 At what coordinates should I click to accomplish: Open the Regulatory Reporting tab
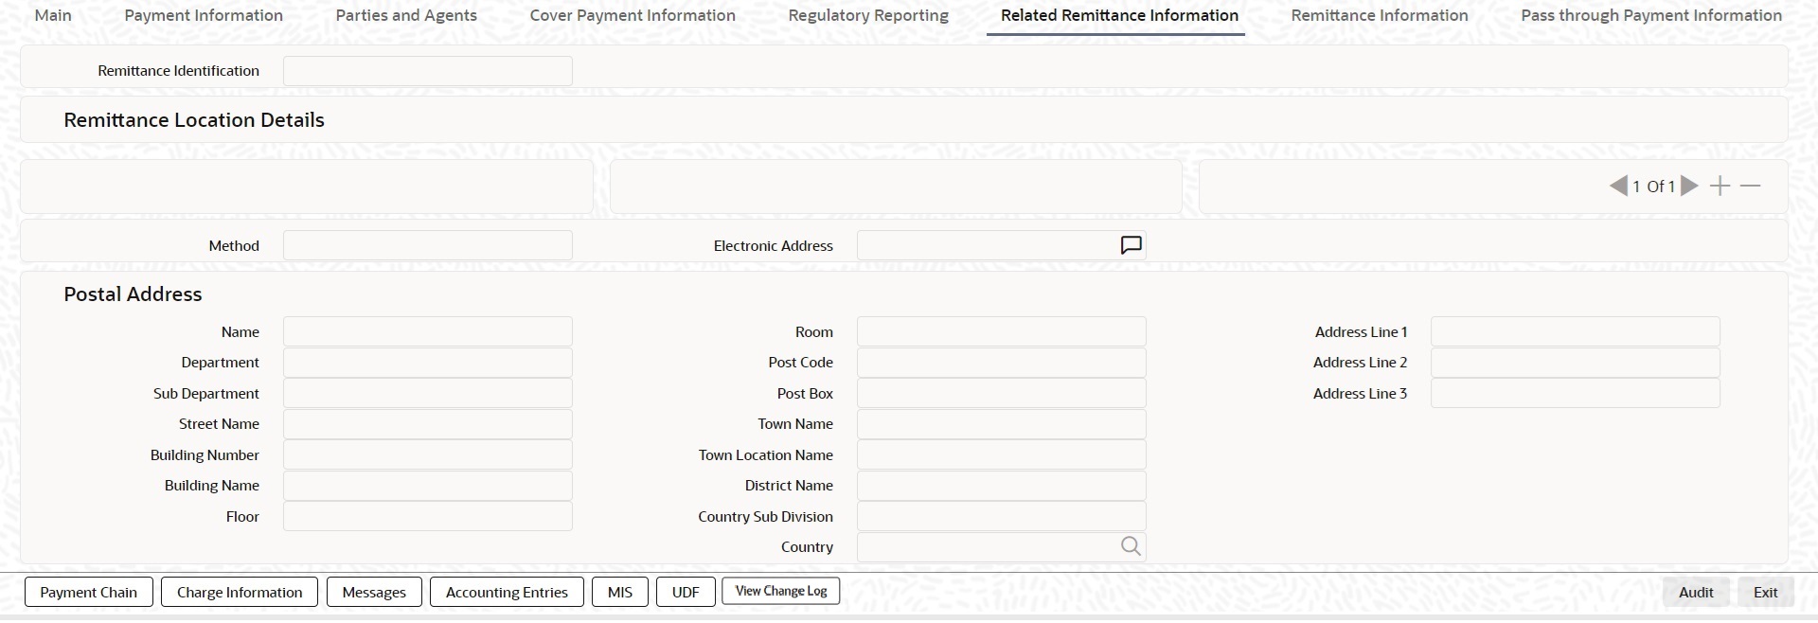868,15
